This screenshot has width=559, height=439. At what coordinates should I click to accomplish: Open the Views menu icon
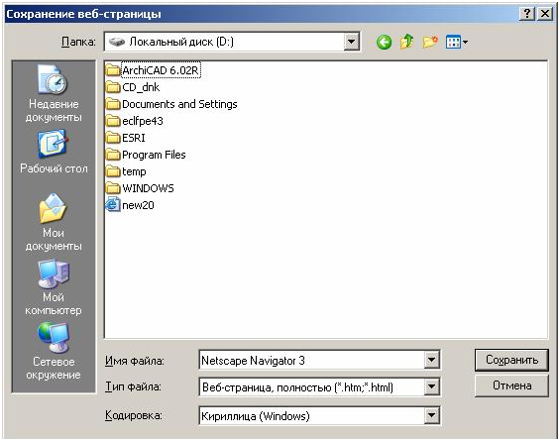[x=457, y=43]
